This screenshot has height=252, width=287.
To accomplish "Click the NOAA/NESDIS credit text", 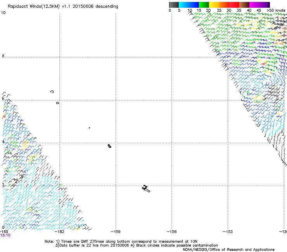I will (228, 249).
